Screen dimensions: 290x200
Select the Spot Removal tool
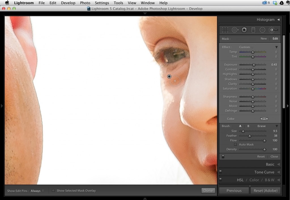coord(235,30)
